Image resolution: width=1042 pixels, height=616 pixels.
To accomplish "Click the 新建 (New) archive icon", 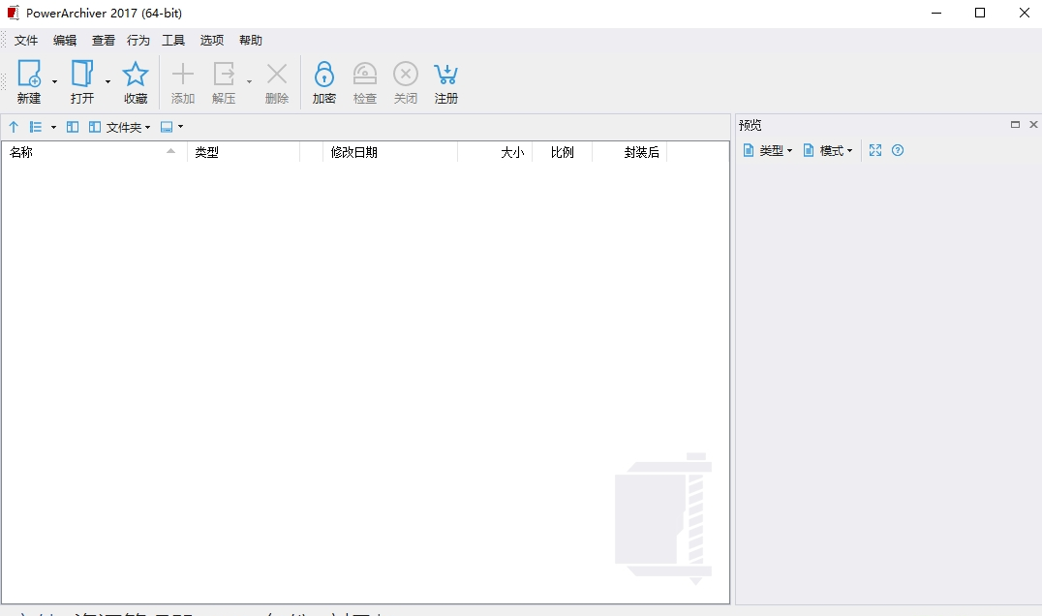I will click(x=29, y=76).
